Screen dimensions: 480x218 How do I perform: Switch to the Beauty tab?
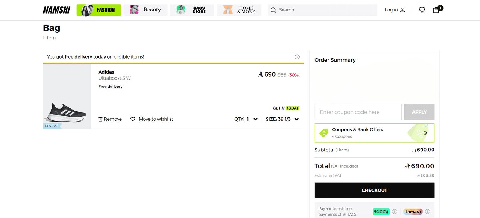(x=145, y=10)
